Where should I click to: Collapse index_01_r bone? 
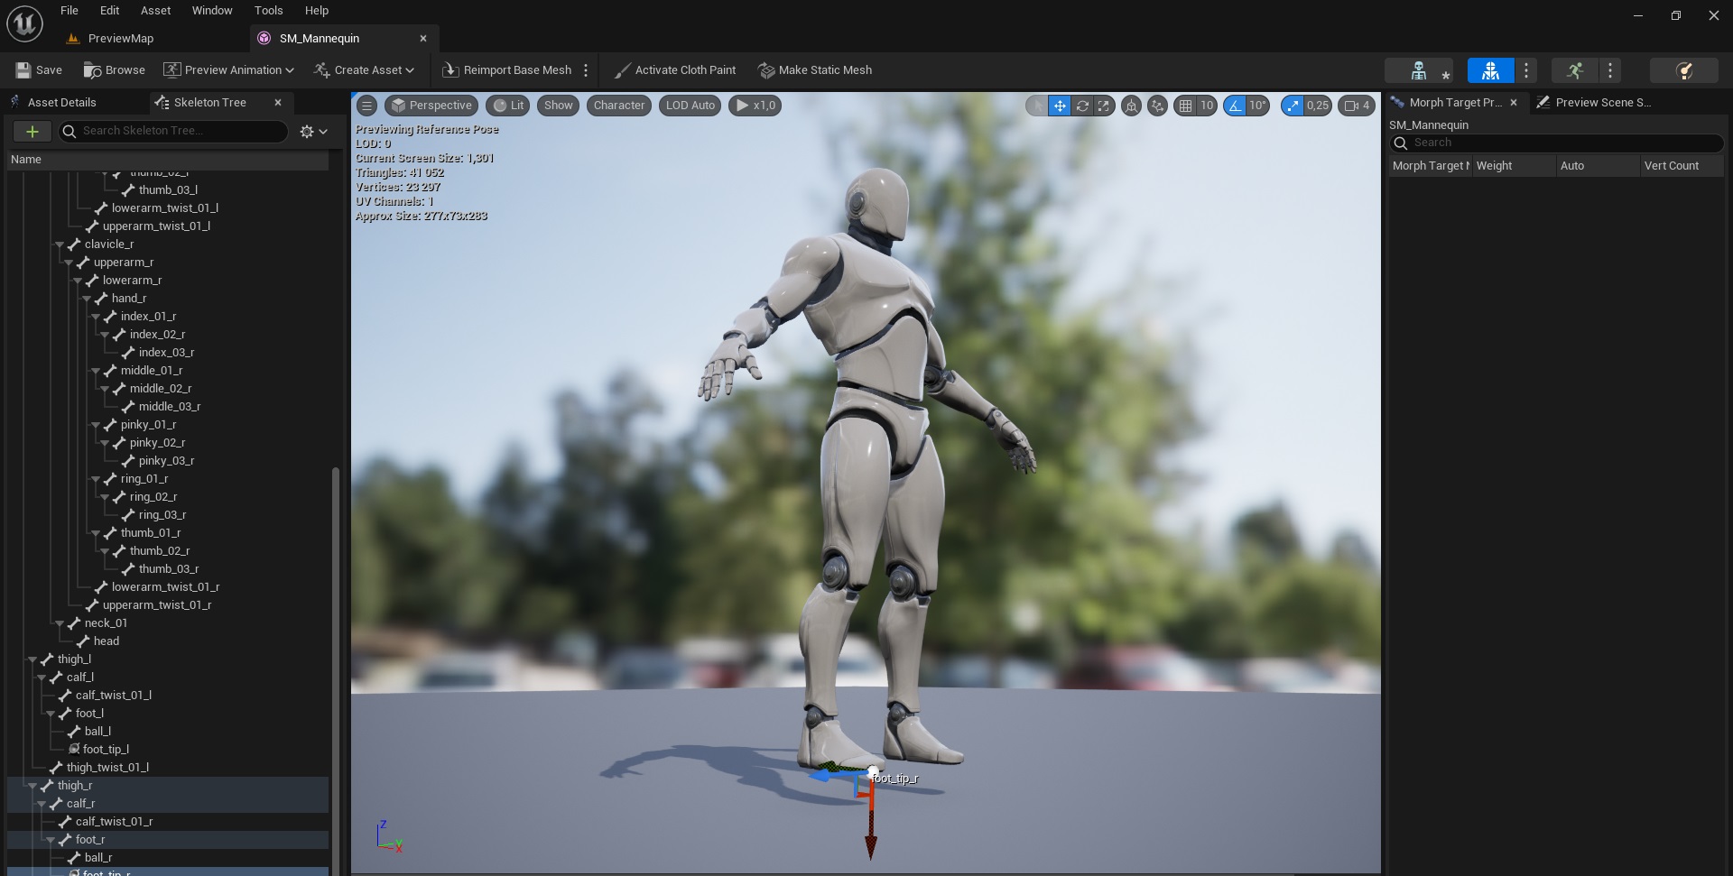96,317
